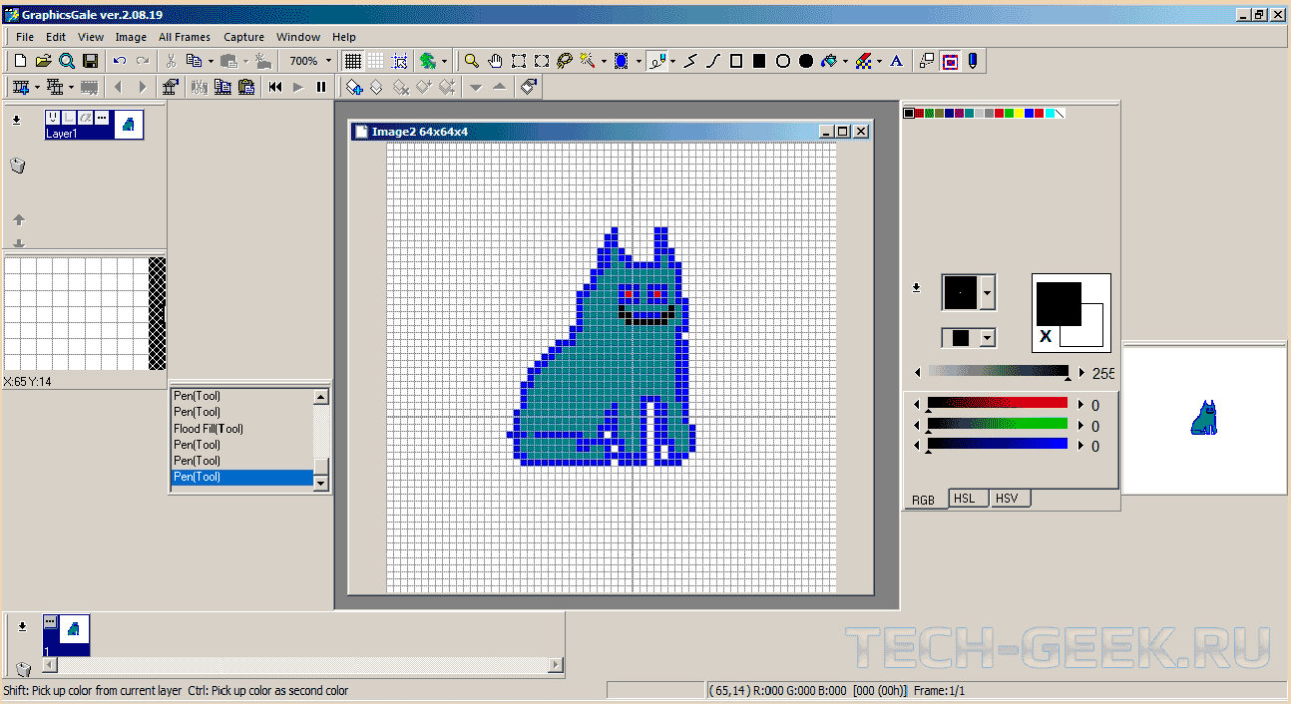
Task: Select the frame 1 thumbnail
Action: click(x=74, y=629)
